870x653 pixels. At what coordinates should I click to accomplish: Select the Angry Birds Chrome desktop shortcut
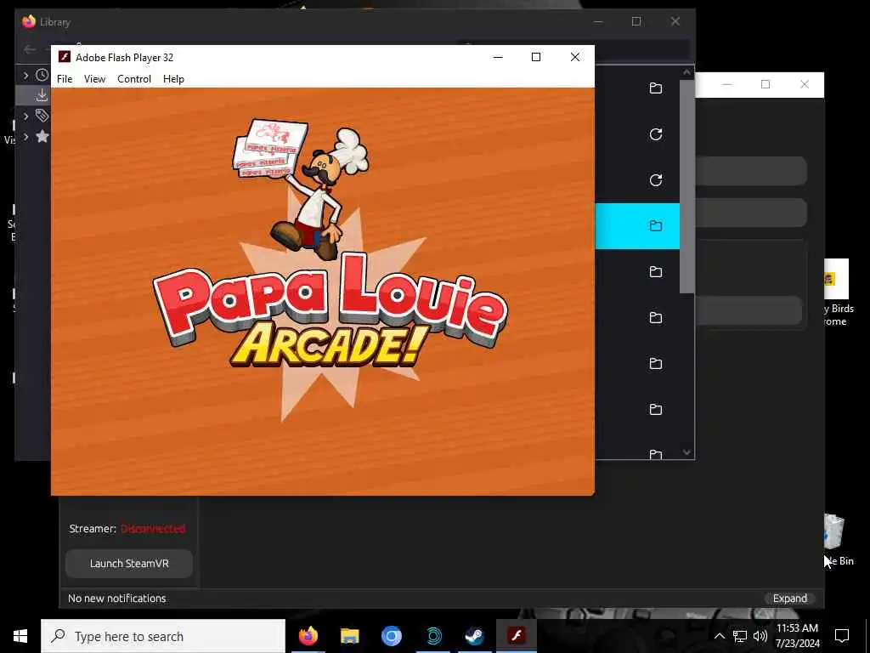point(837,293)
